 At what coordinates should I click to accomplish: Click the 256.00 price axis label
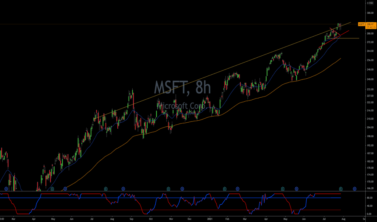370,60
